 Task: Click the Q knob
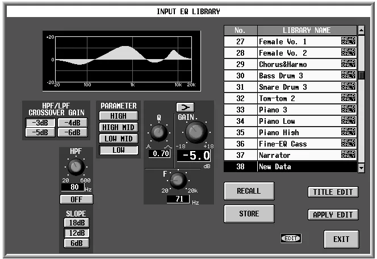[158, 132]
